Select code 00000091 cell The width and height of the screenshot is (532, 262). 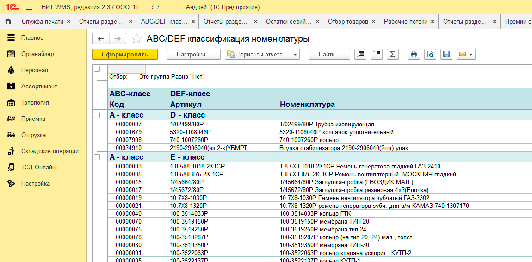coord(138,253)
